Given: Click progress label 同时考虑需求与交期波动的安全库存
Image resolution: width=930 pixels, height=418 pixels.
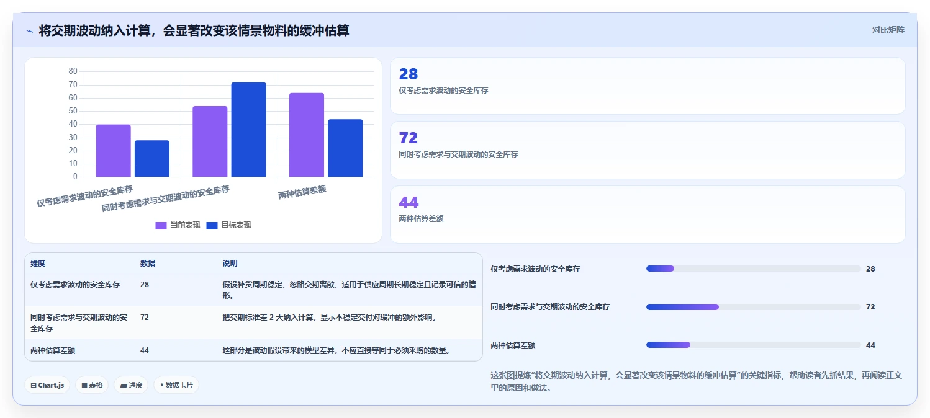Looking at the screenshot, I should [550, 307].
